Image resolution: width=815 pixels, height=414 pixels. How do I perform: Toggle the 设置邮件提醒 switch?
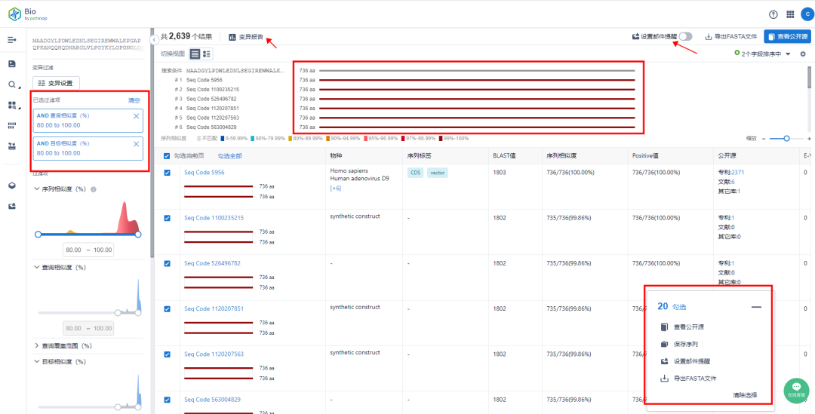[685, 36]
